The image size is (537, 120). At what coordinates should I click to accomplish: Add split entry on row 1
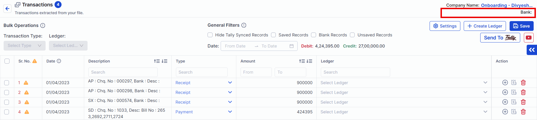tap(505, 82)
